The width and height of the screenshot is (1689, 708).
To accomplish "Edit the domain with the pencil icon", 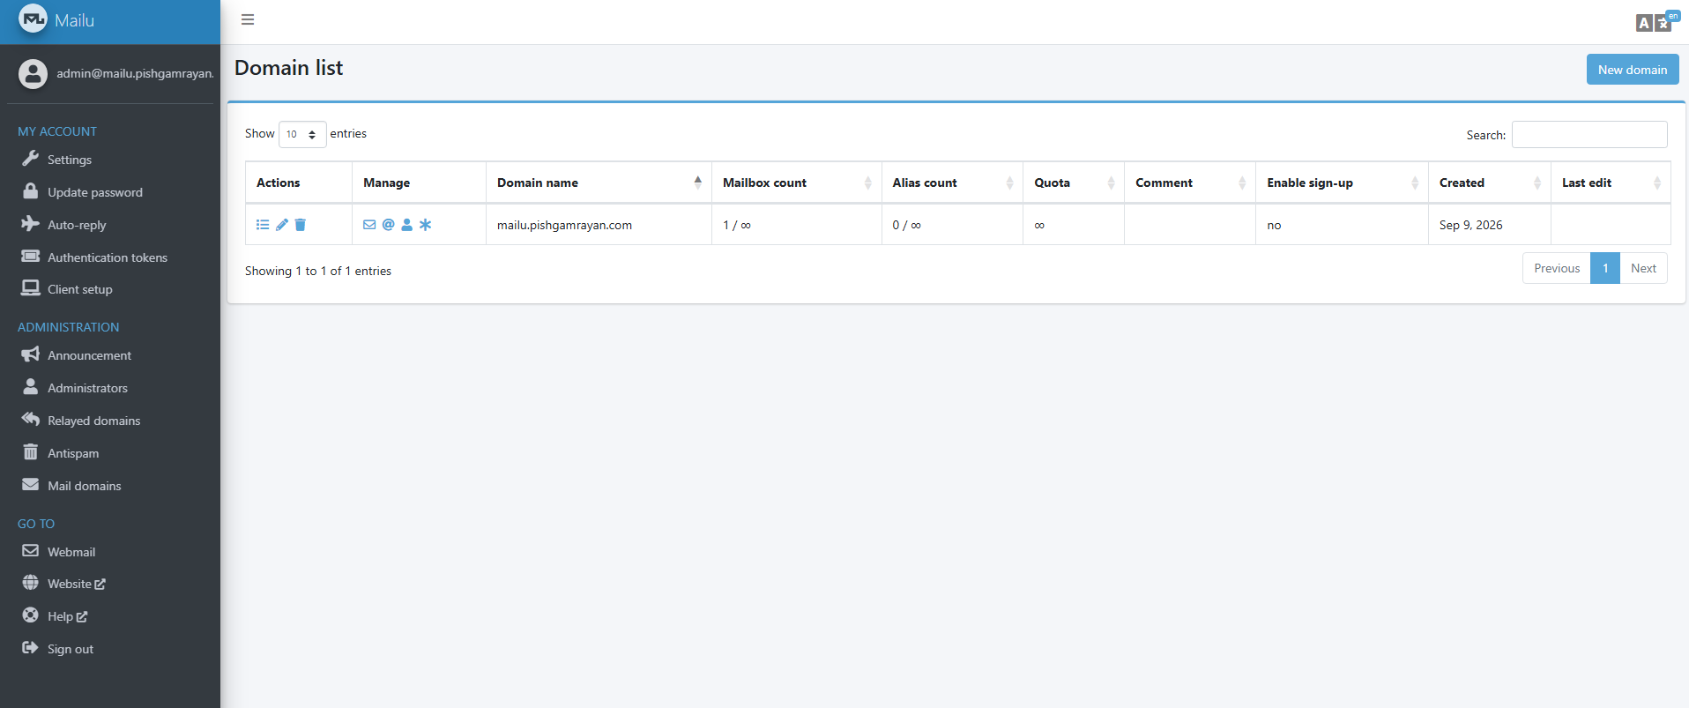I will (x=282, y=225).
